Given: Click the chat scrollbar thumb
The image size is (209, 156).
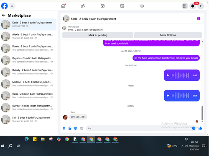Looking at the screenshot, I should 202,113.
